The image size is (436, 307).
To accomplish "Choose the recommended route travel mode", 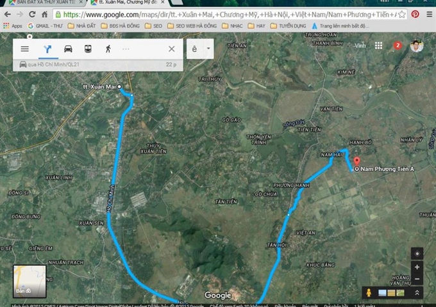I will tap(48, 49).
